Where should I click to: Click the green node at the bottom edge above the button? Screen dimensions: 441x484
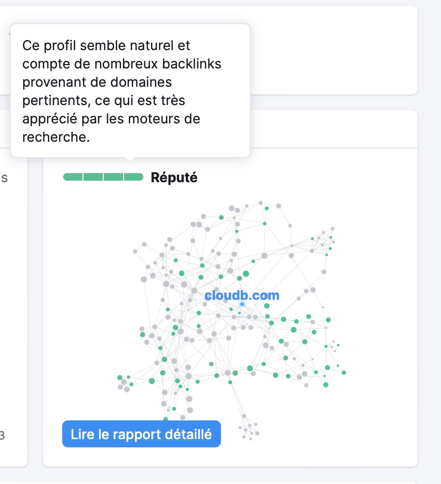165,419
